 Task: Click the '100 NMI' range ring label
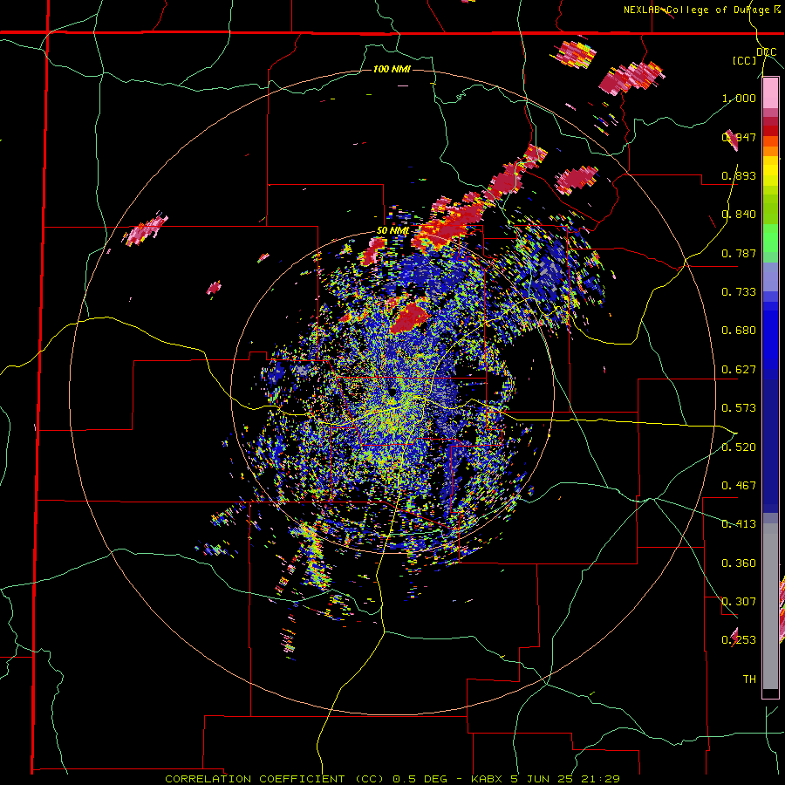click(x=392, y=69)
